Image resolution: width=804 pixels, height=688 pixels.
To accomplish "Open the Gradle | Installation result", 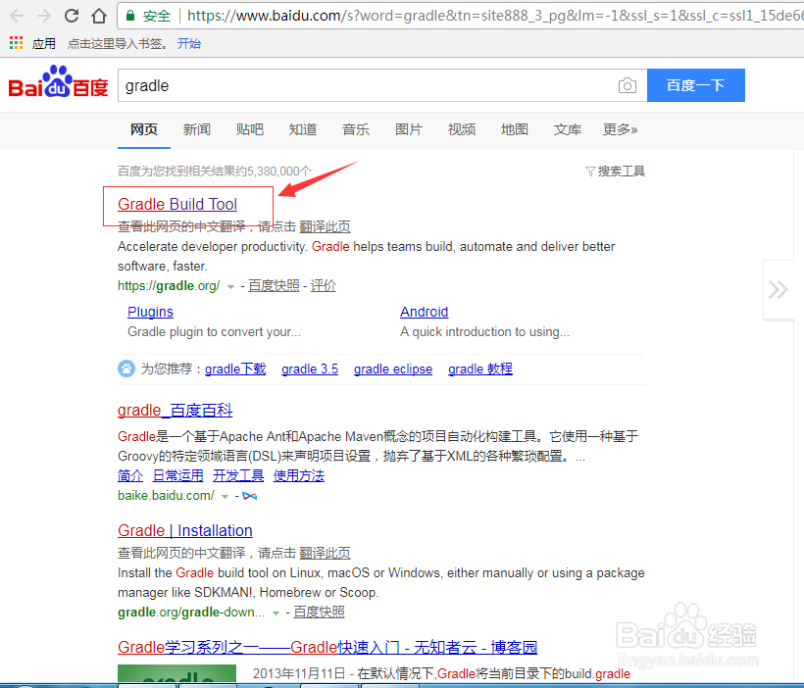I will [x=185, y=530].
